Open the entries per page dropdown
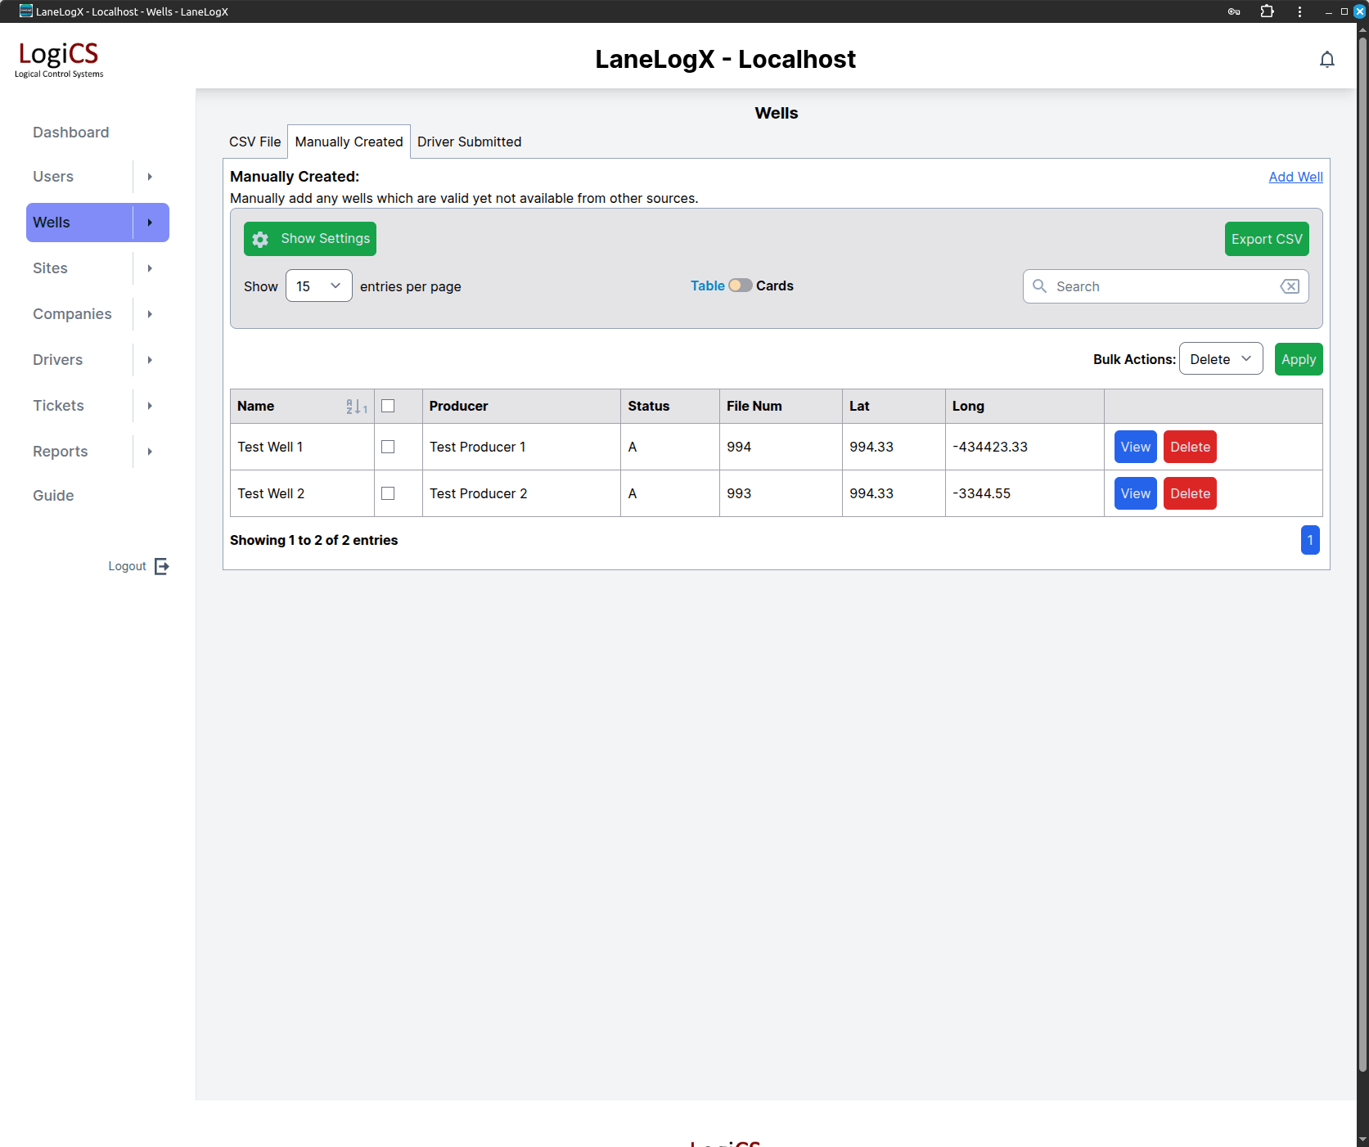The height and width of the screenshot is (1147, 1369). click(318, 286)
